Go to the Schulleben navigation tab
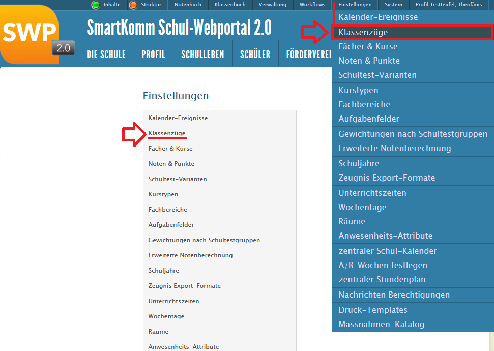Viewport: 494px width, 351px height. tap(202, 55)
